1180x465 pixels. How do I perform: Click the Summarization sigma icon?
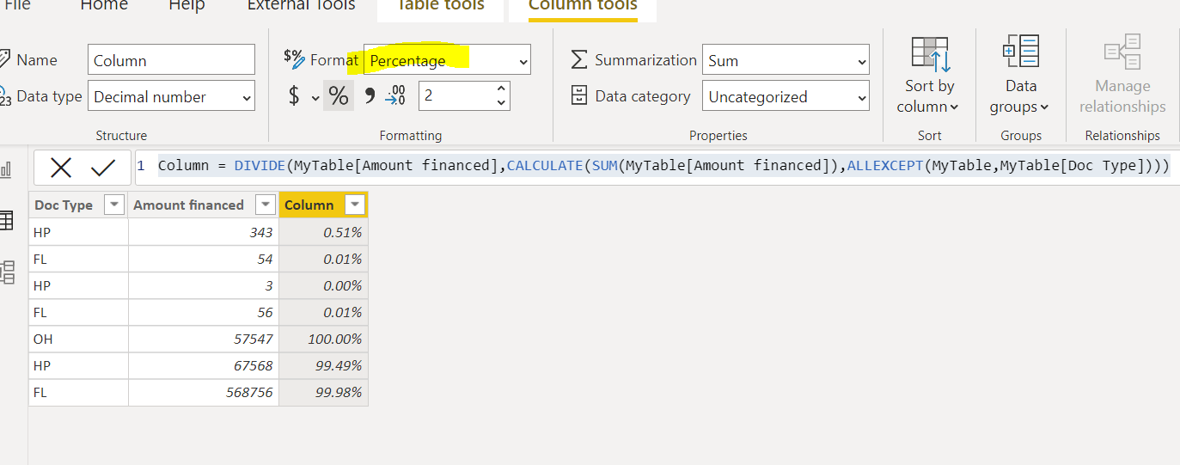point(579,60)
